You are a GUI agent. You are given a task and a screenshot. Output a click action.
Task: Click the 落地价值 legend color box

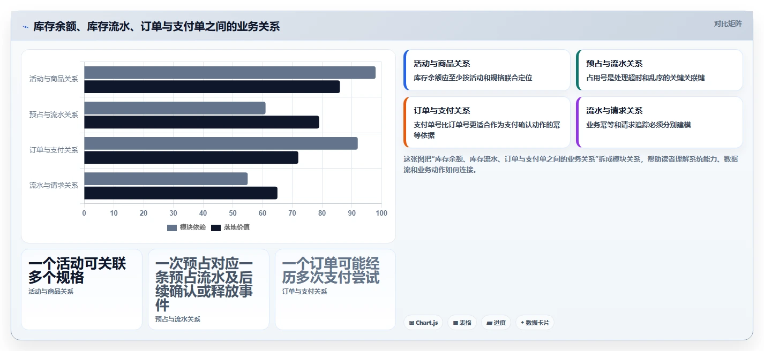point(216,228)
